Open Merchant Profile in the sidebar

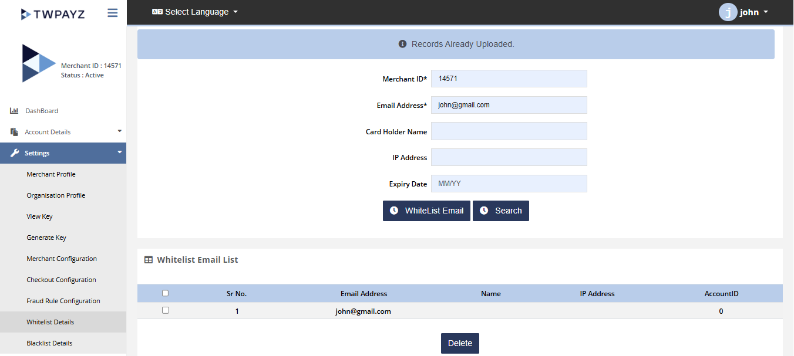[x=51, y=174]
